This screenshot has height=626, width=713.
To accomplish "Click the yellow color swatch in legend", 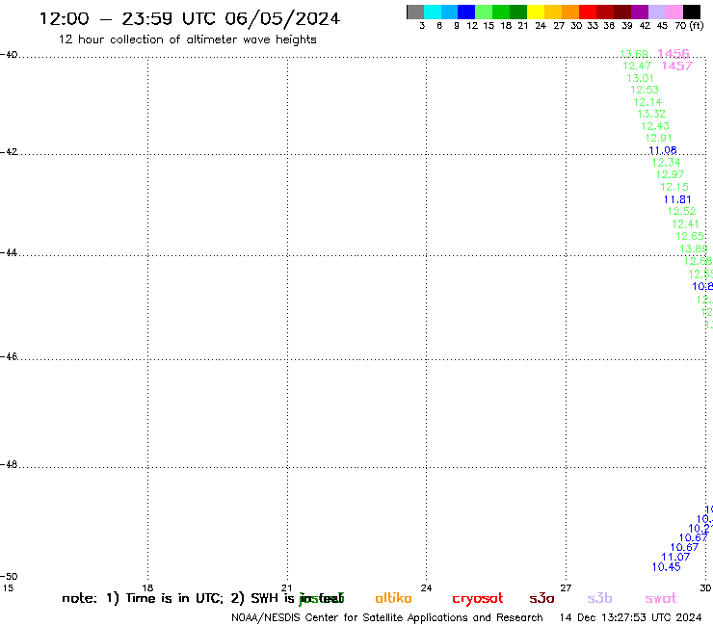I will (536, 12).
